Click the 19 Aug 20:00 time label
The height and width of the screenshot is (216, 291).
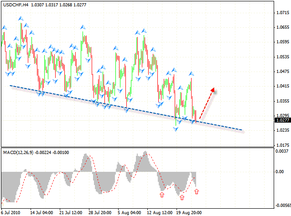point(189,212)
